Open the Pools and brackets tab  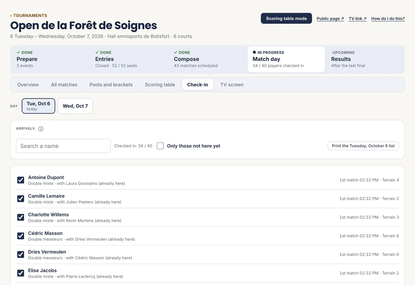coord(111,85)
